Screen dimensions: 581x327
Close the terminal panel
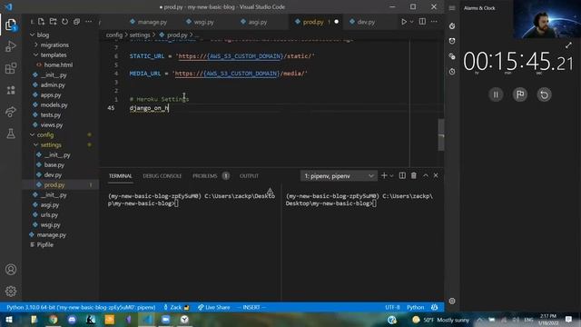coord(436,175)
